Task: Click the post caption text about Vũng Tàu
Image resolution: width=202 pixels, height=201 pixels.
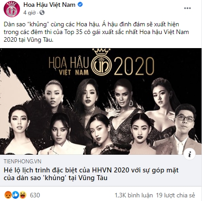Action: [x=96, y=32]
